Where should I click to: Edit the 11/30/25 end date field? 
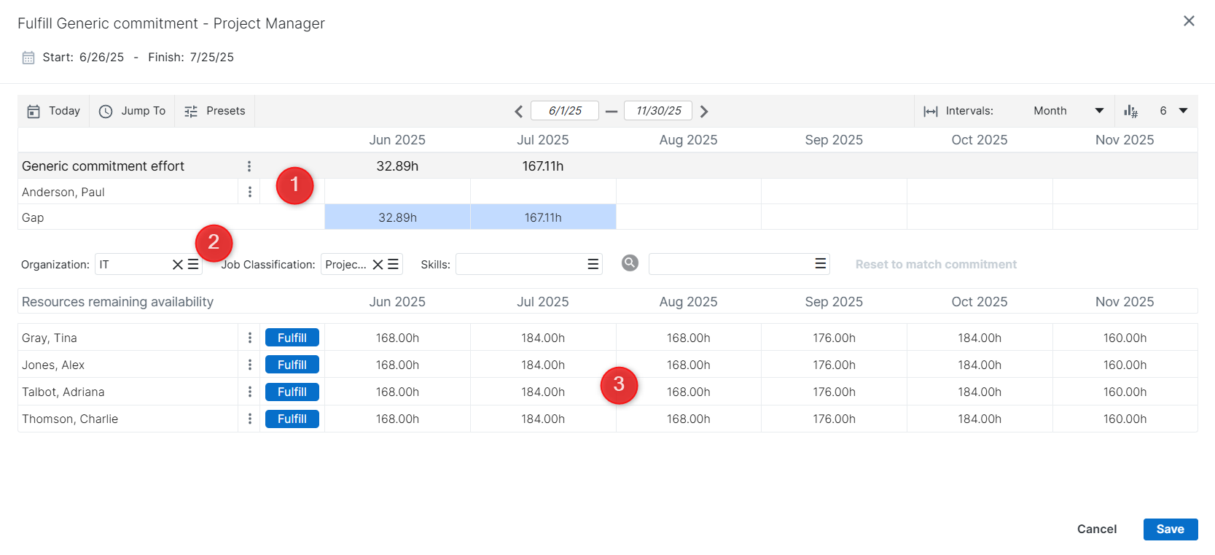(658, 111)
